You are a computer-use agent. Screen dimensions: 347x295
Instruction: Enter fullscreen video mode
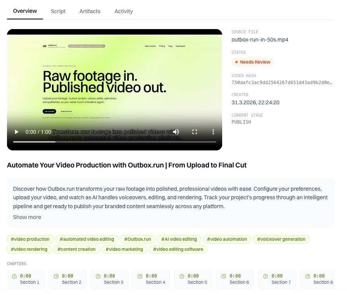click(195, 132)
